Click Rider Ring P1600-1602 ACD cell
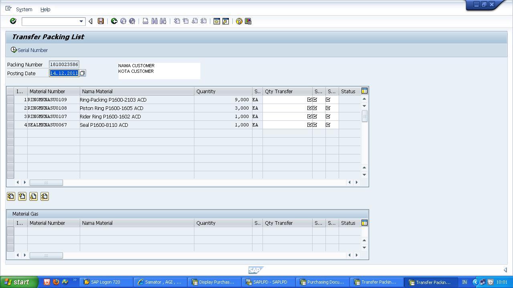The image size is (513, 288). pyautogui.click(x=137, y=116)
